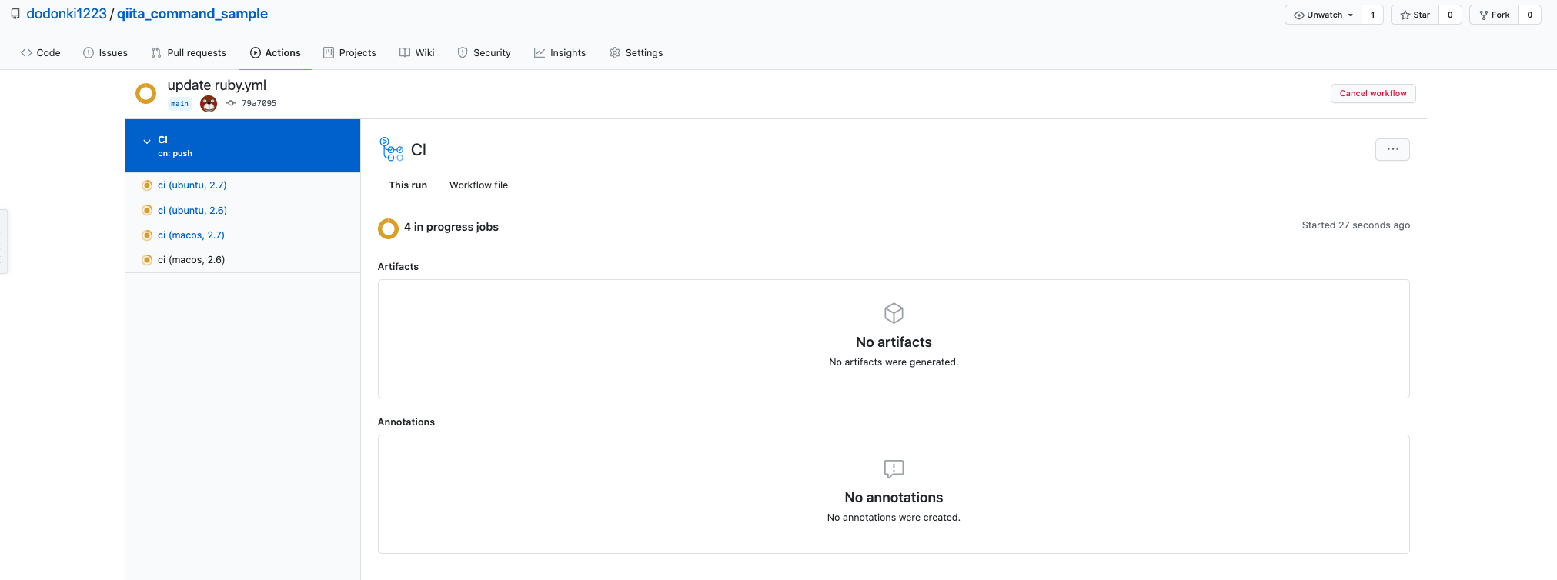Click the Code tab's angle-bracket icon
The height and width of the screenshot is (580, 1557).
(26, 53)
